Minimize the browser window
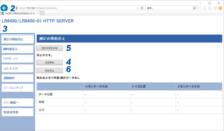224x131 pixels. [x=201, y=3]
